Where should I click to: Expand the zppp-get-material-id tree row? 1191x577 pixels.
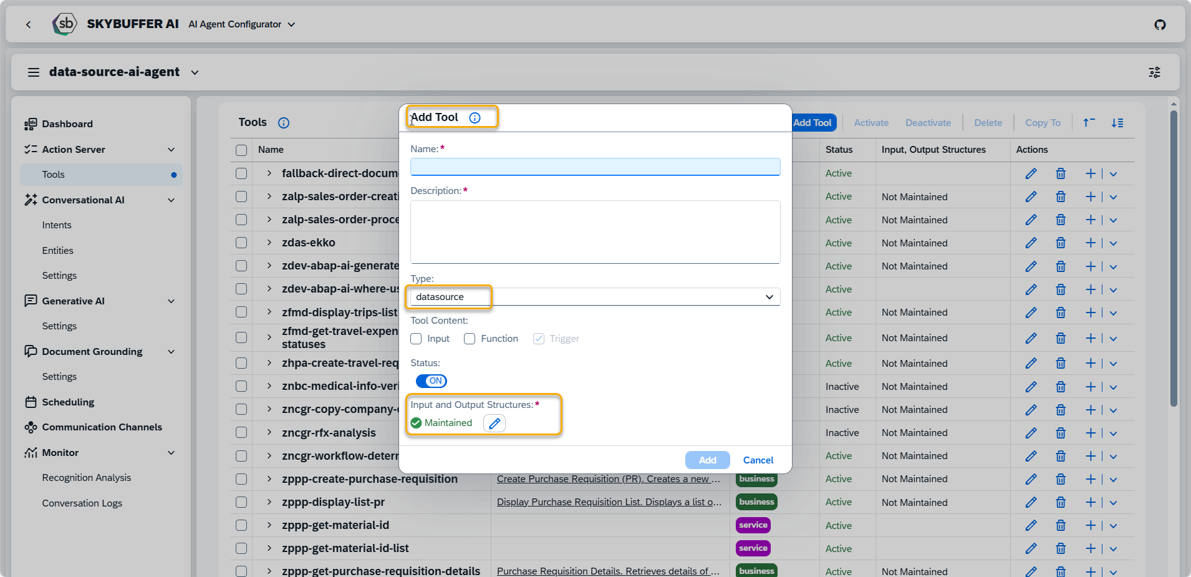pos(269,525)
